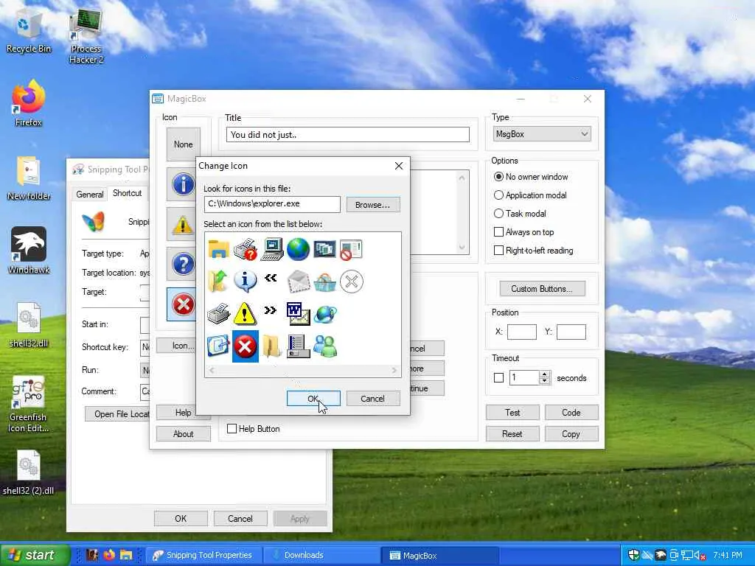Pick the printer icon in third row
Image resolution: width=755 pixels, height=566 pixels.
(x=218, y=314)
